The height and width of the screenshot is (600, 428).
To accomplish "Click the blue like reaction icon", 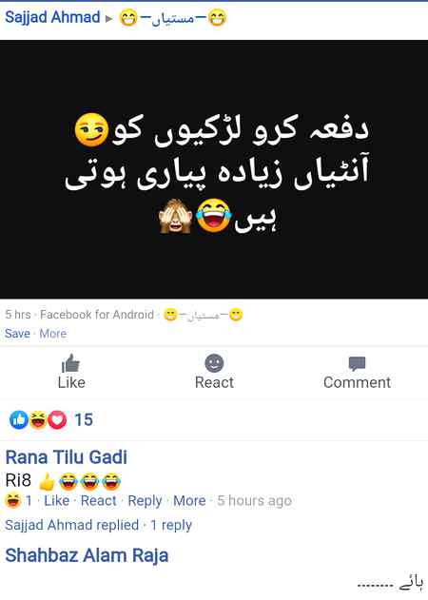I will [18, 419].
